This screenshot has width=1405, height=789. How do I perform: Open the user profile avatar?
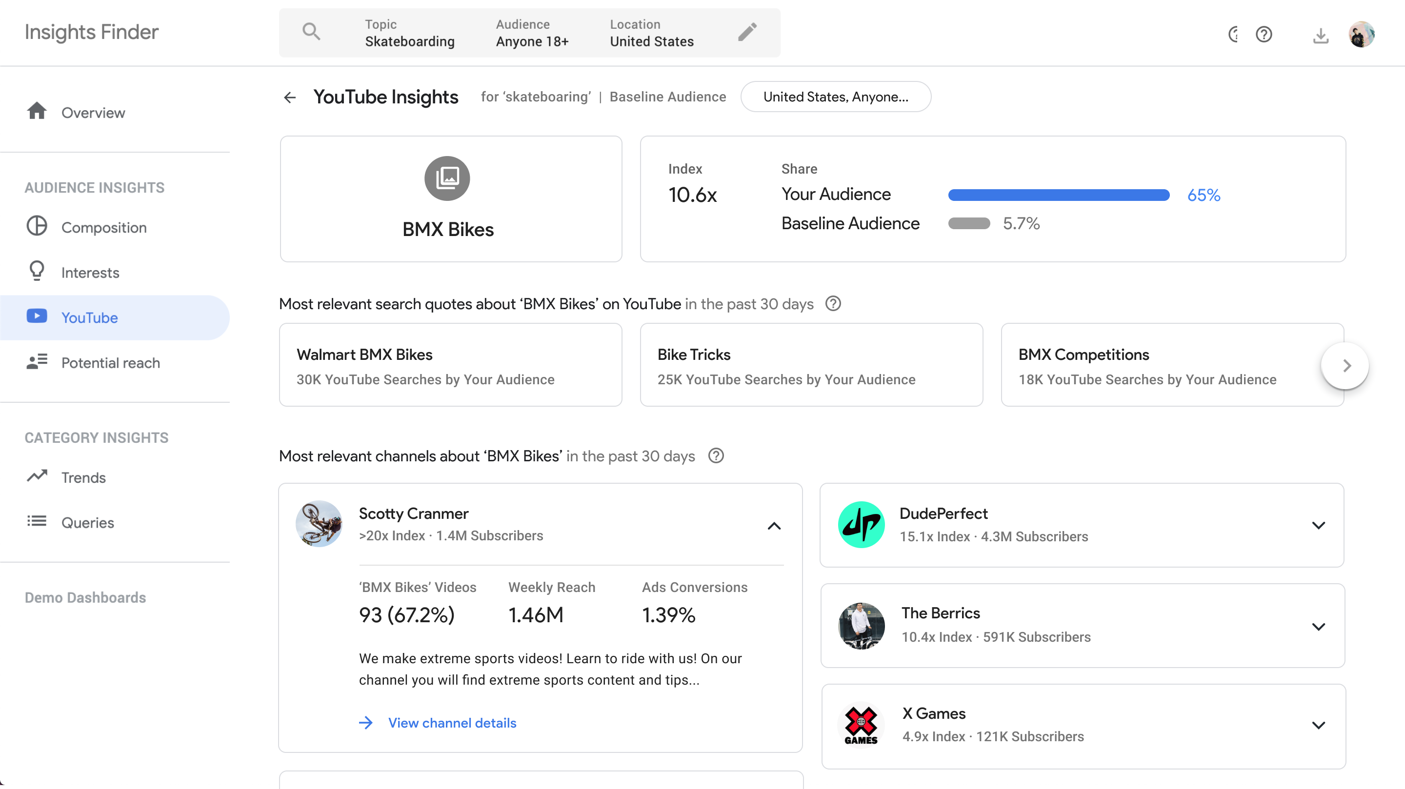tap(1362, 34)
